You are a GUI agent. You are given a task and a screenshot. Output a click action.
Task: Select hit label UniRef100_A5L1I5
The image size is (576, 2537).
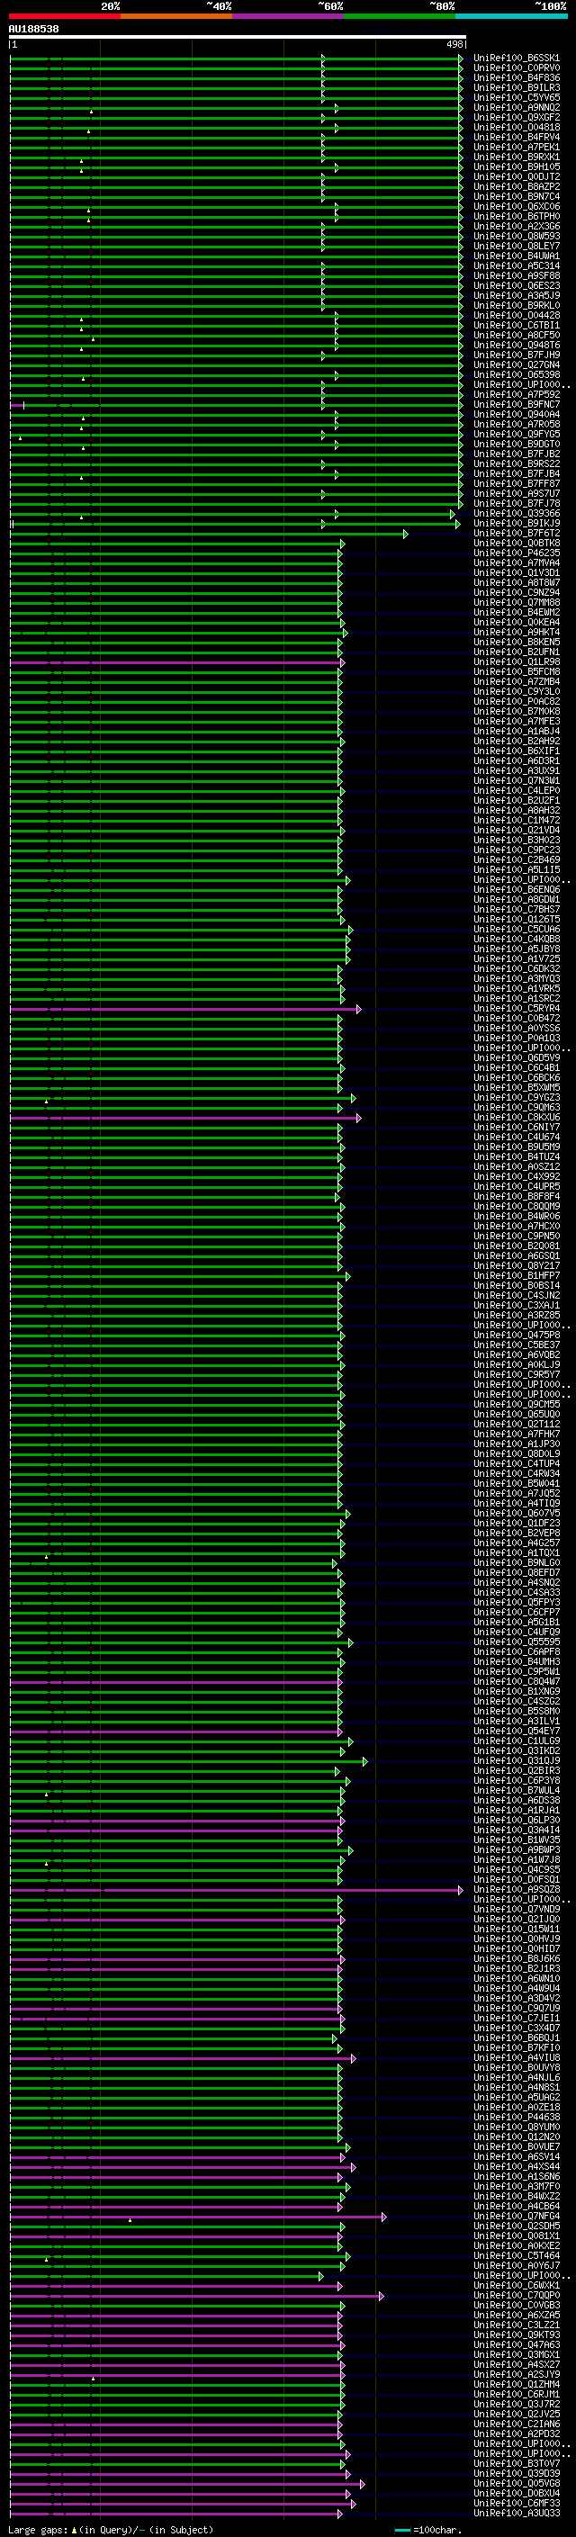pyautogui.click(x=516, y=869)
